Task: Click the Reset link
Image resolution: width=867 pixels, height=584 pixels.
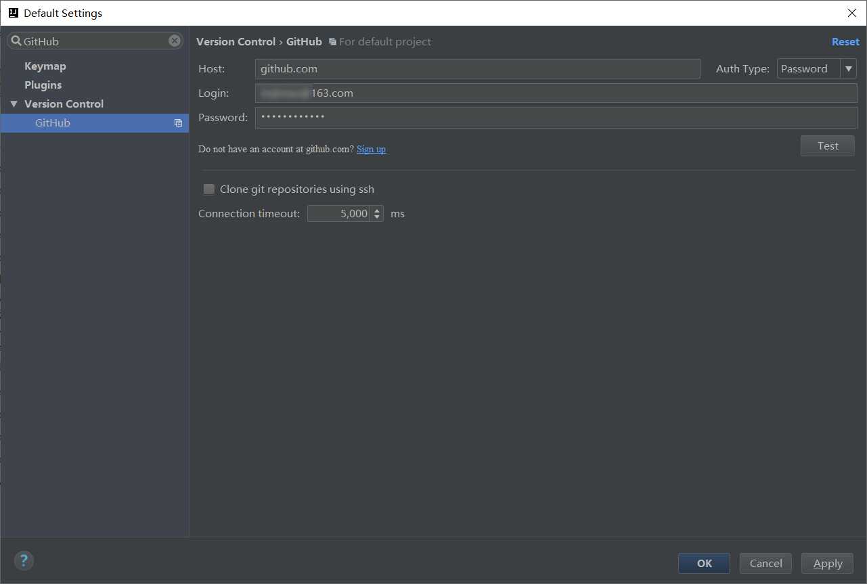Action: [845, 42]
